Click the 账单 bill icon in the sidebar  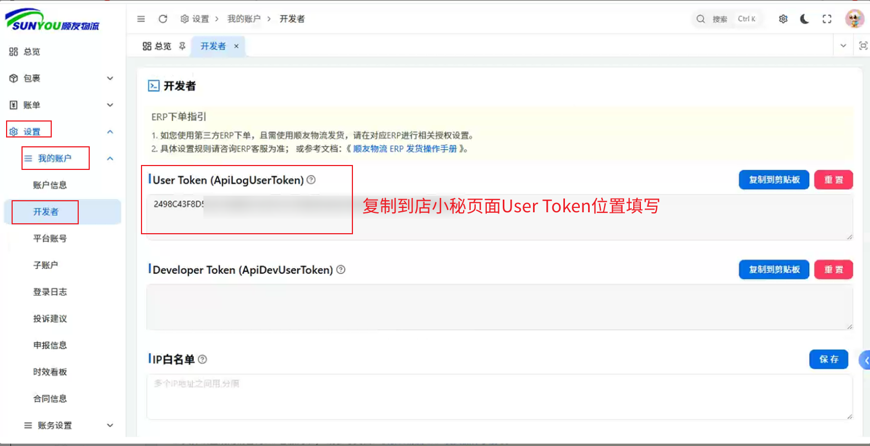click(x=14, y=105)
